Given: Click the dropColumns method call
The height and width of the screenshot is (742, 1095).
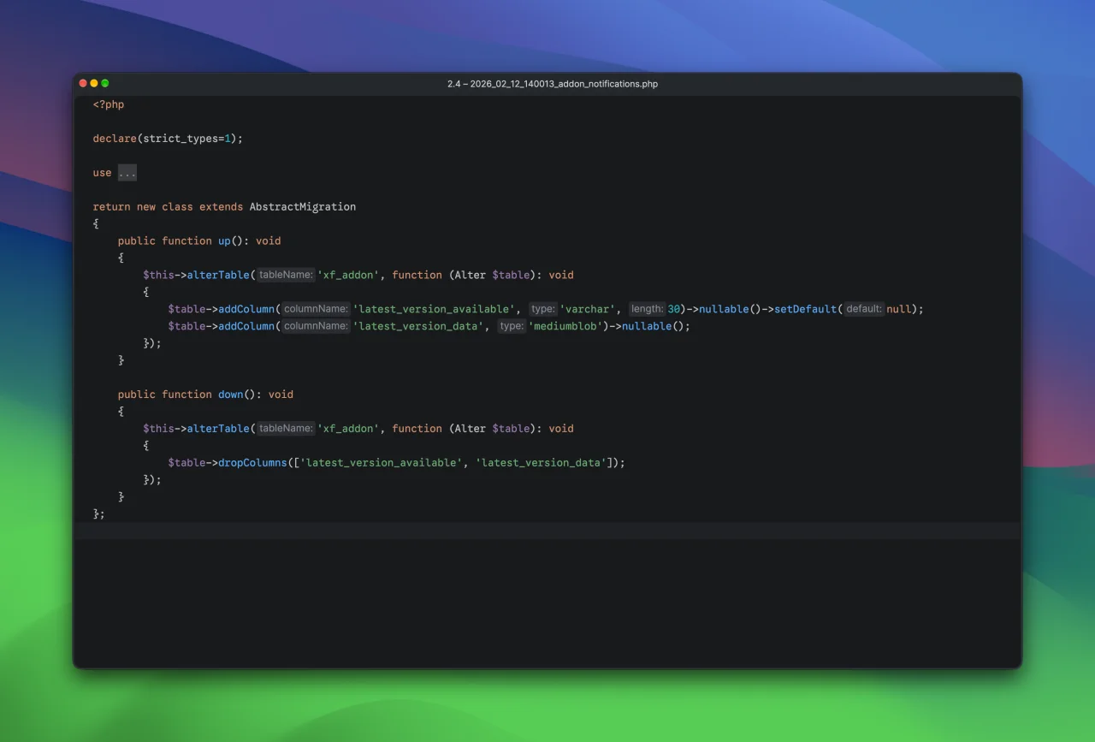Looking at the screenshot, I should click(252, 463).
